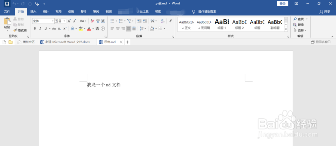Apply superscript formatting
Image resolution: width=336 pixels, height=146 pixels.
pos(65,29)
